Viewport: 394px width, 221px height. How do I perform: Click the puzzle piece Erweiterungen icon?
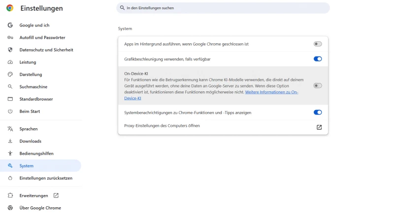[x=10, y=195]
